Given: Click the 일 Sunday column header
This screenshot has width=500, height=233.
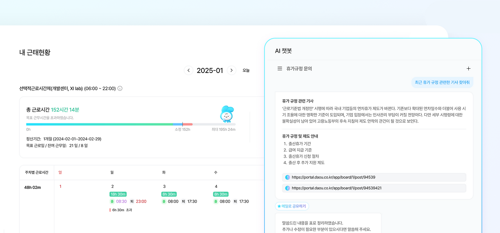Looking at the screenshot, I should click(60, 172).
